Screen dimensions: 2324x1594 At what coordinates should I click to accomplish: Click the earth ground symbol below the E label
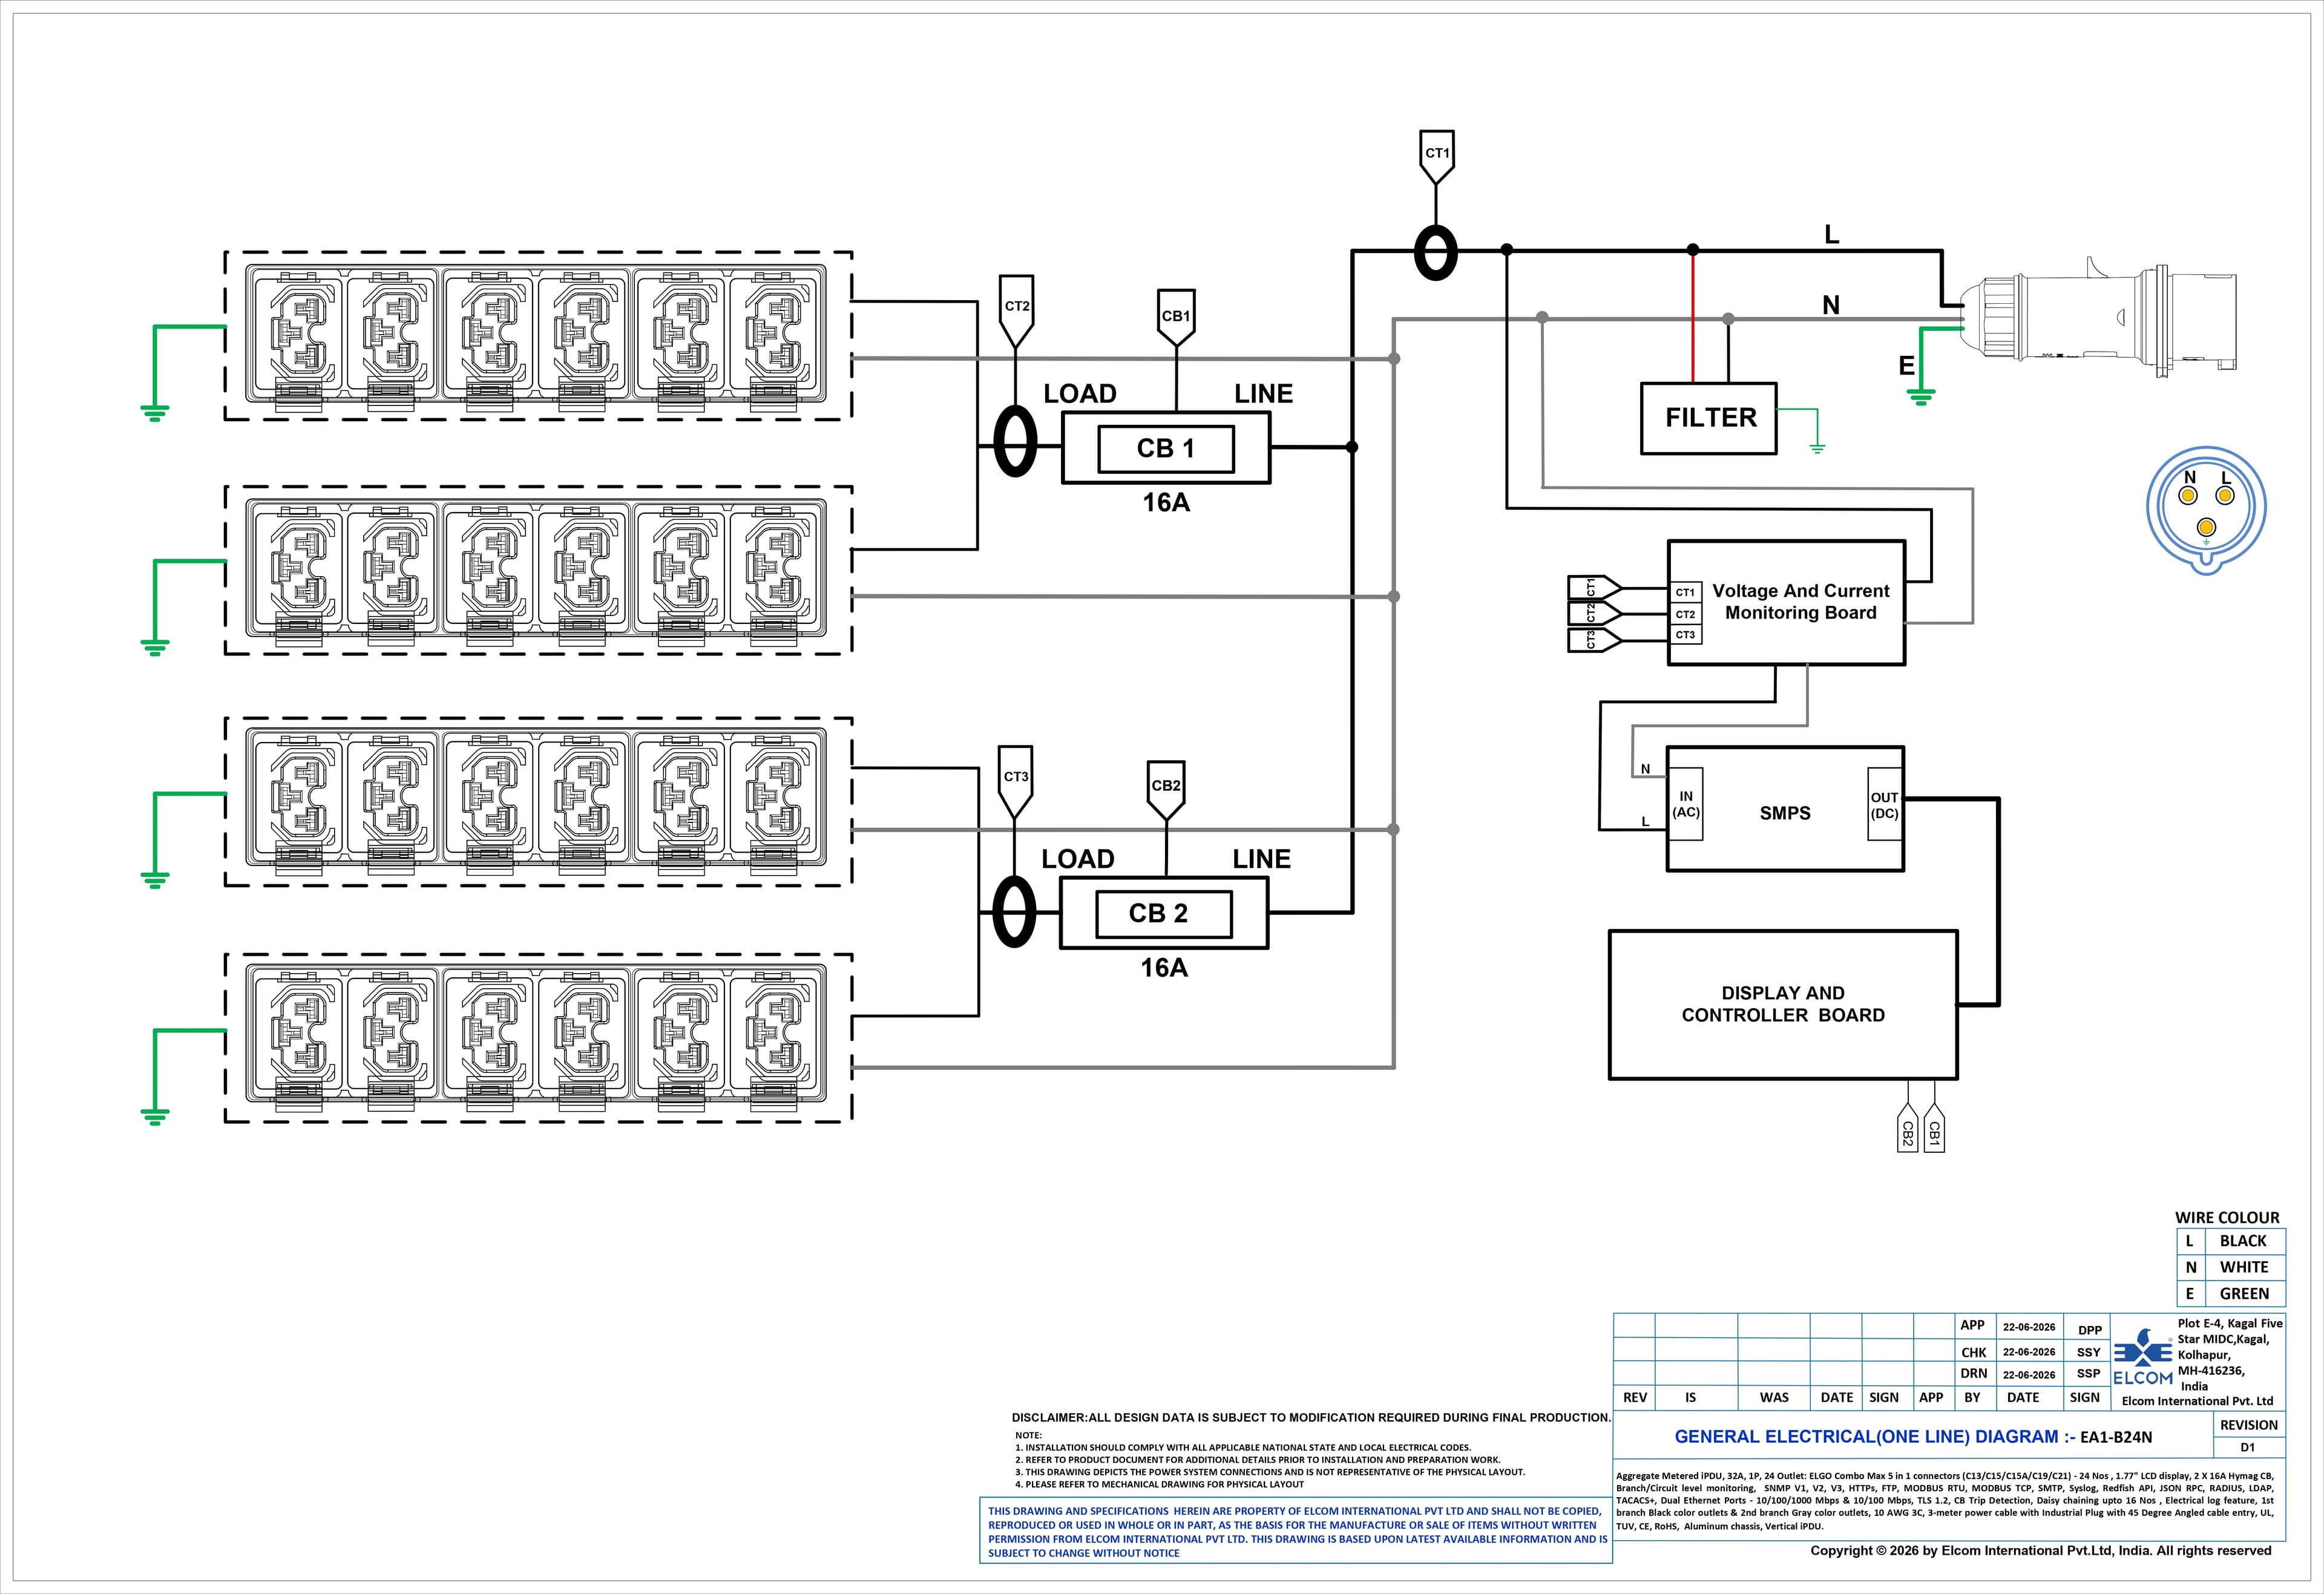click(1920, 397)
